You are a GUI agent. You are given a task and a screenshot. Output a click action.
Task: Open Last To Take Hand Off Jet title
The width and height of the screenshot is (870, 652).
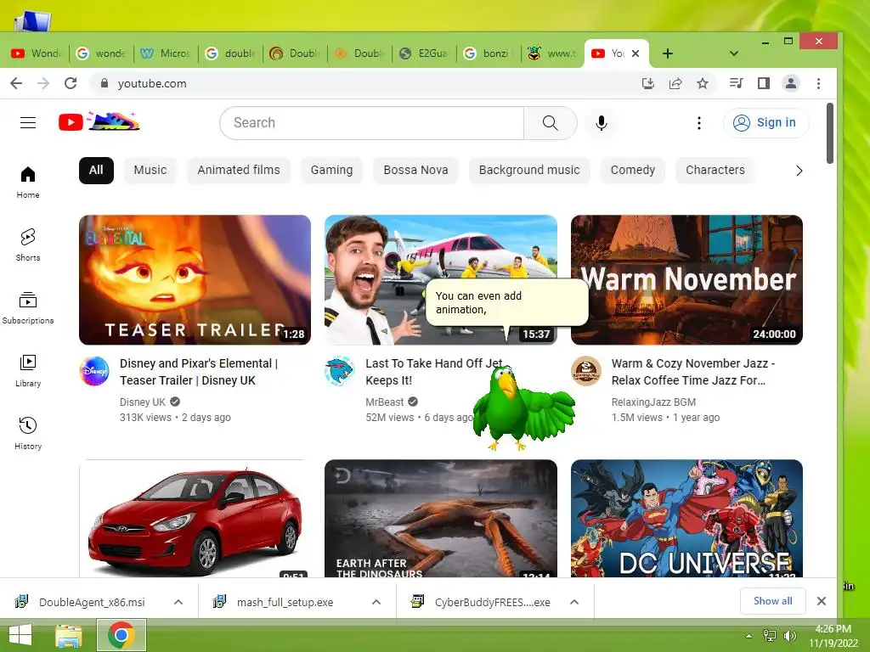434,372
